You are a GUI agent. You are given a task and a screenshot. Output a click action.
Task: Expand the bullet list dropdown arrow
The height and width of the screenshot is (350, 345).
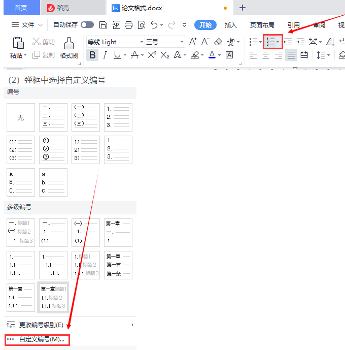tap(260, 42)
